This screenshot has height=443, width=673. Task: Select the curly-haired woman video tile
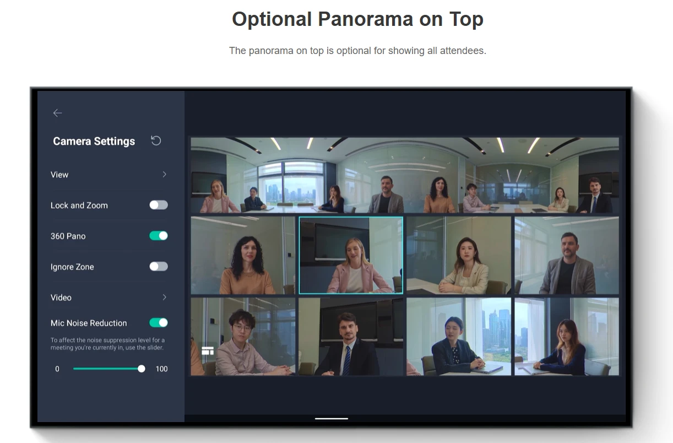[243, 255]
